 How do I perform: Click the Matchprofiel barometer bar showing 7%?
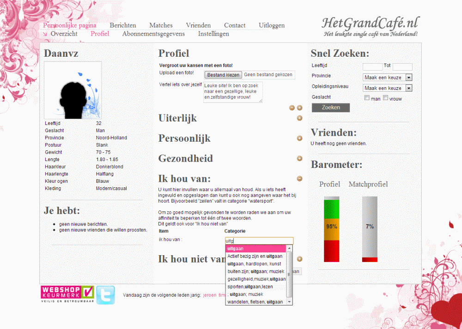pyautogui.click(x=370, y=229)
